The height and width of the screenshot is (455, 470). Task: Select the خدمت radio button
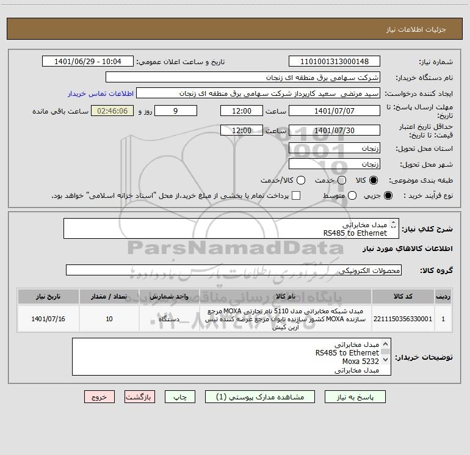pos(342,181)
